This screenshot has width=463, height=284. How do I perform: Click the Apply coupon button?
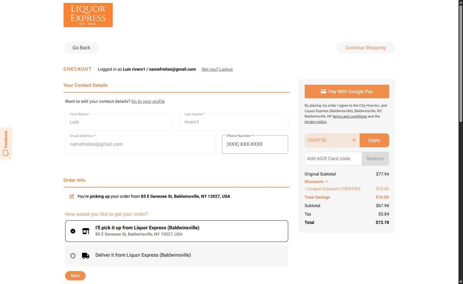374,140
